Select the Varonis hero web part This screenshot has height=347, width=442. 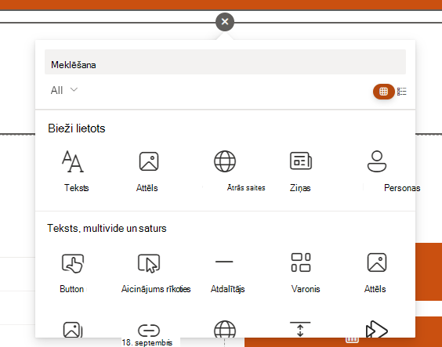[x=301, y=273]
